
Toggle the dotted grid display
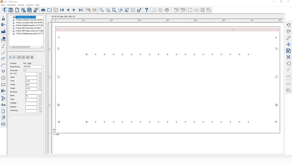pyautogui.click(x=133, y=10)
